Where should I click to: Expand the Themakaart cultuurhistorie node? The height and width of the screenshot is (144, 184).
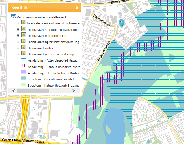[18, 36]
